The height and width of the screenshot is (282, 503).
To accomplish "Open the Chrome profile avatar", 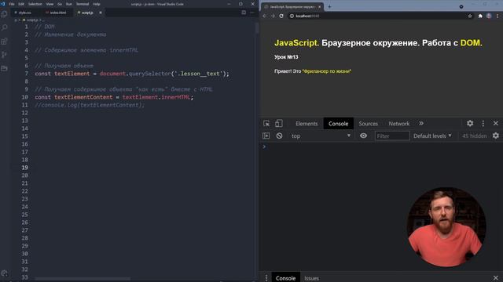I will (x=489, y=16).
